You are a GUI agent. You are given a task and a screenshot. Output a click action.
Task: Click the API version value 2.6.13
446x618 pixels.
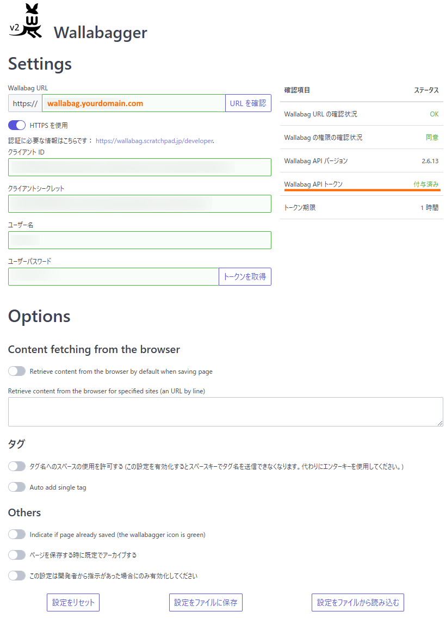(x=430, y=161)
